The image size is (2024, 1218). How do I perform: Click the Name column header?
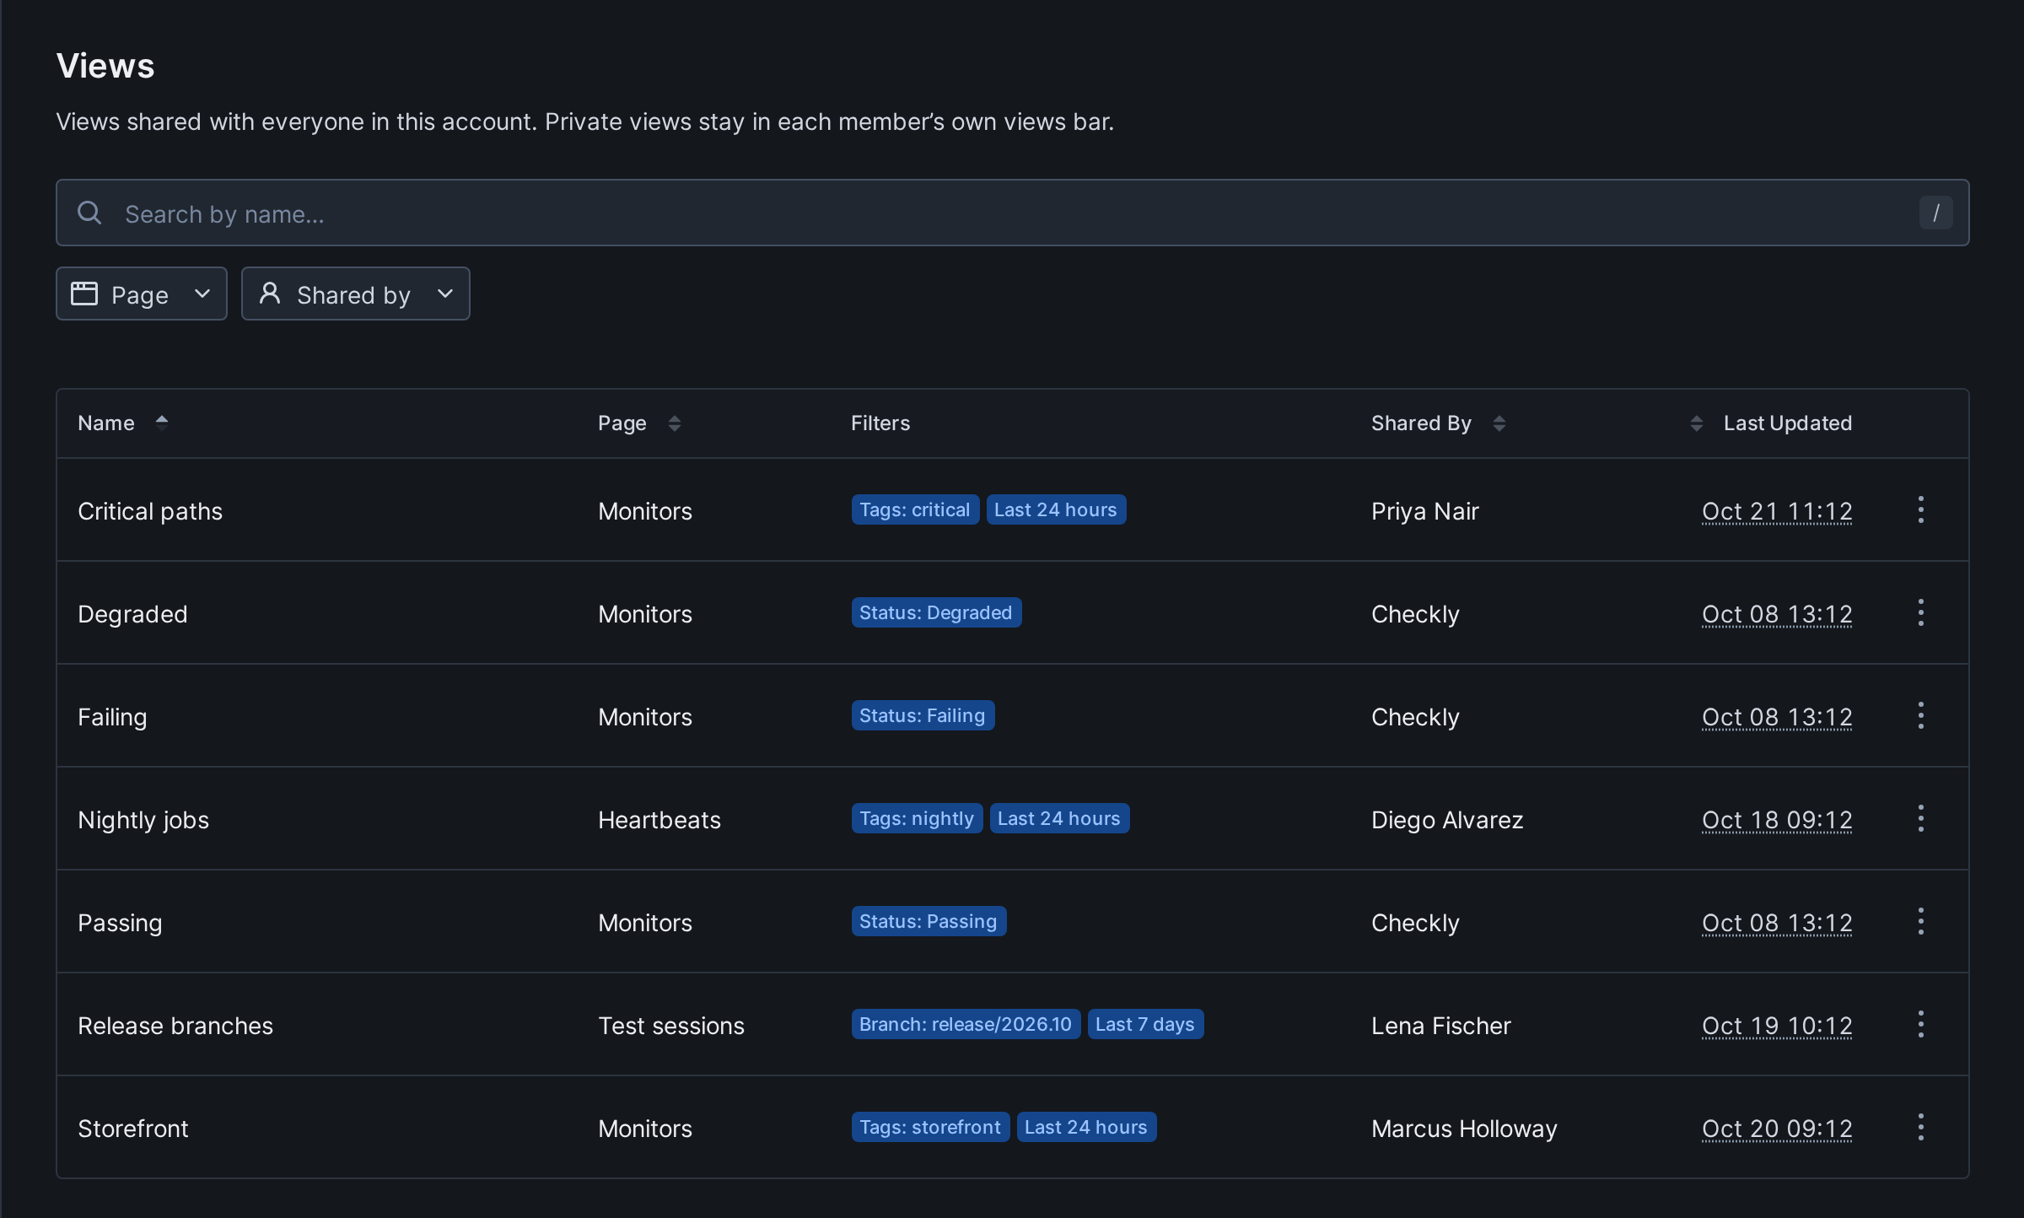tap(106, 423)
